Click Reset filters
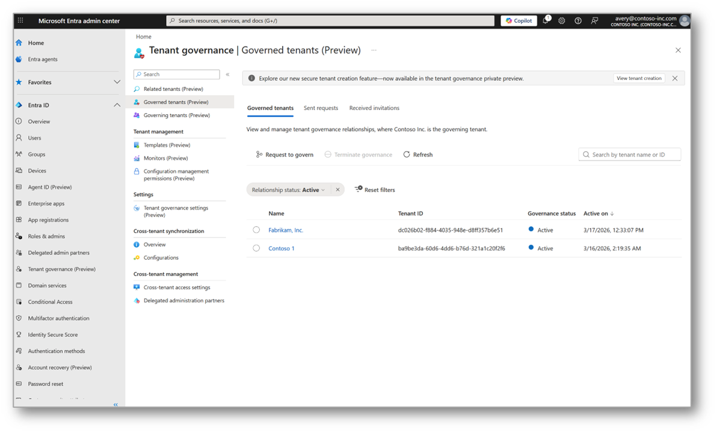Screen dimensions: 717x433 coord(375,190)
